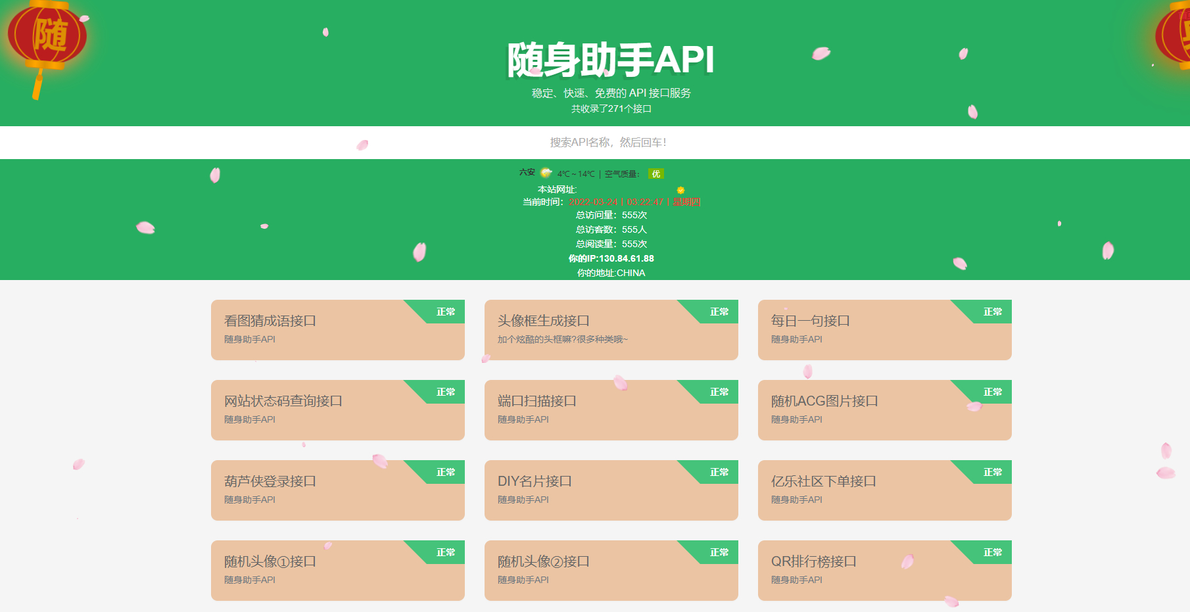Click the 六安 city name
The width and height of the screenshot is (1190, 612).
pyautogui.click(x=527, y=172)
